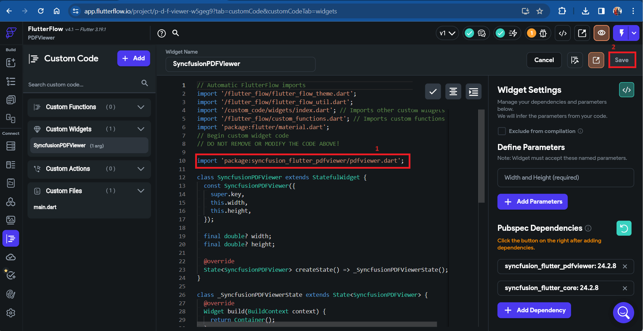The image size is (643, 331).
Task: Open the developer code view icon
Action: [x=563, y=33]
